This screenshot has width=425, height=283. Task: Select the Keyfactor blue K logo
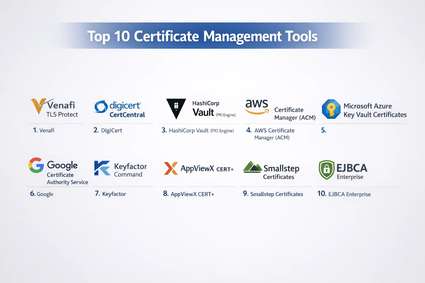pos(102,168)
